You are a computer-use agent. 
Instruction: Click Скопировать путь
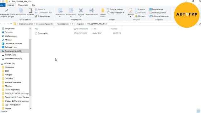44,13
